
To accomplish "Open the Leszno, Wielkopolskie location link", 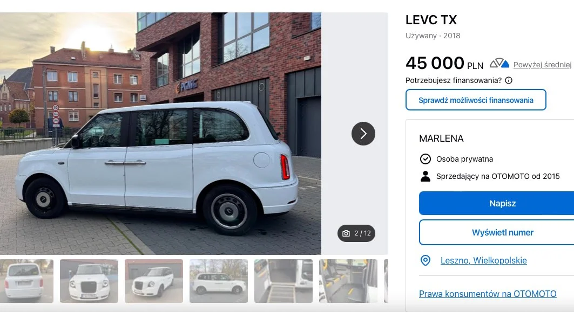I will click(483, 261).
